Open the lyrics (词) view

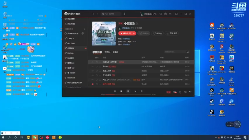pos(142,91)
